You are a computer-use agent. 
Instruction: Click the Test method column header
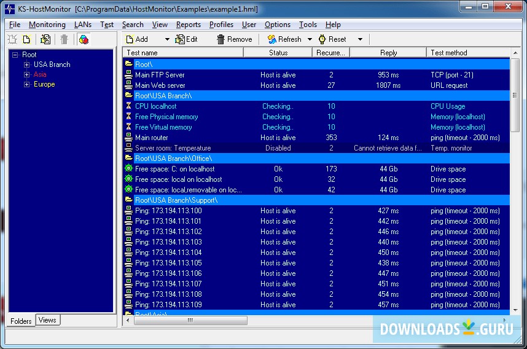coord(469,53)
